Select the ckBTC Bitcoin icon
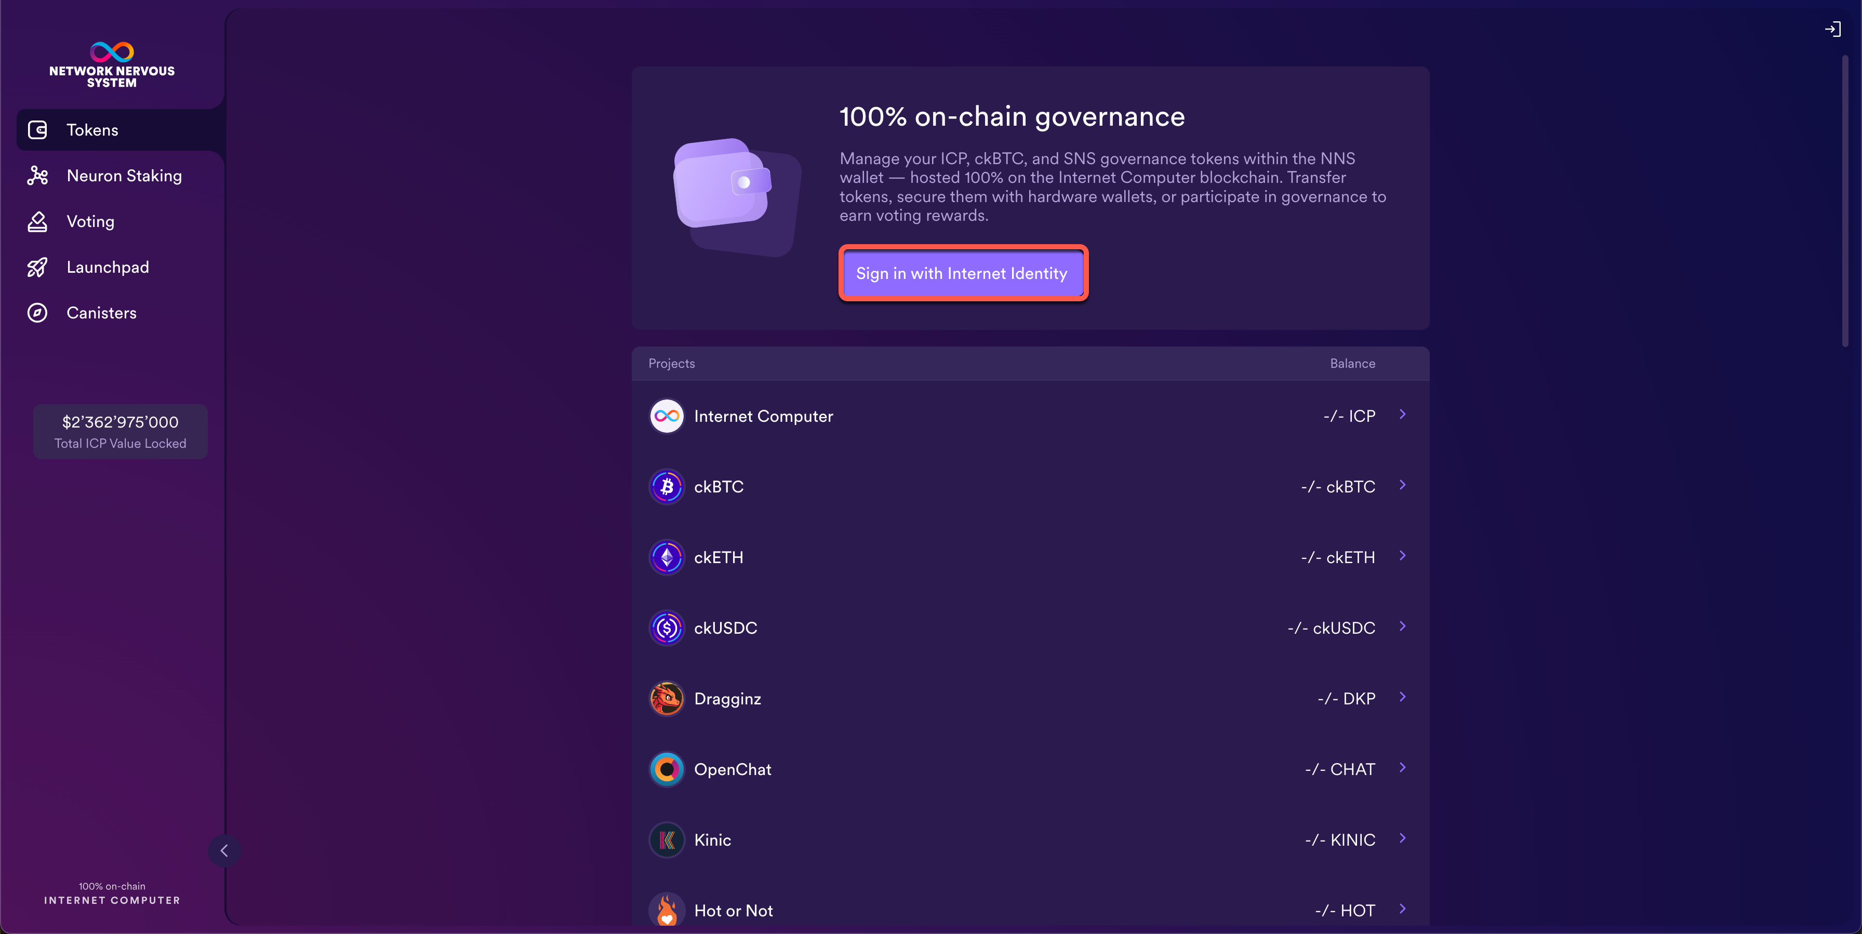 (667, 487)
